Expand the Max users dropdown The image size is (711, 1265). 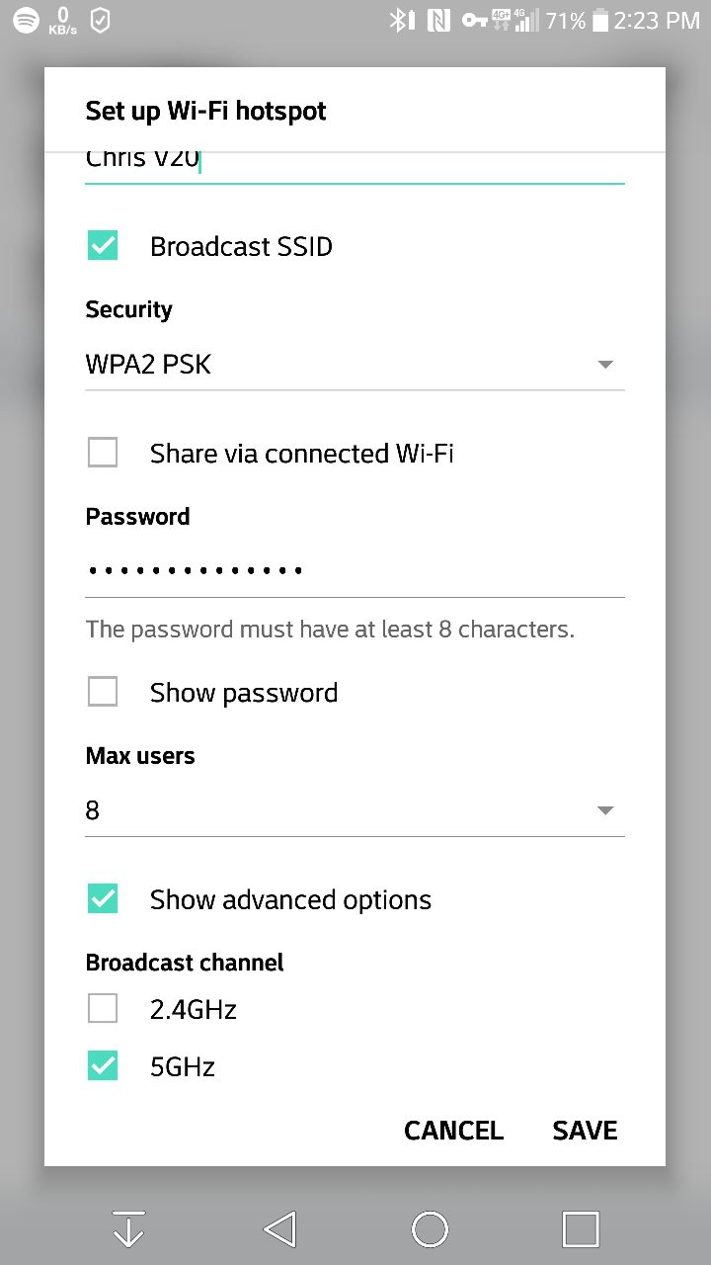click(354, 811)
